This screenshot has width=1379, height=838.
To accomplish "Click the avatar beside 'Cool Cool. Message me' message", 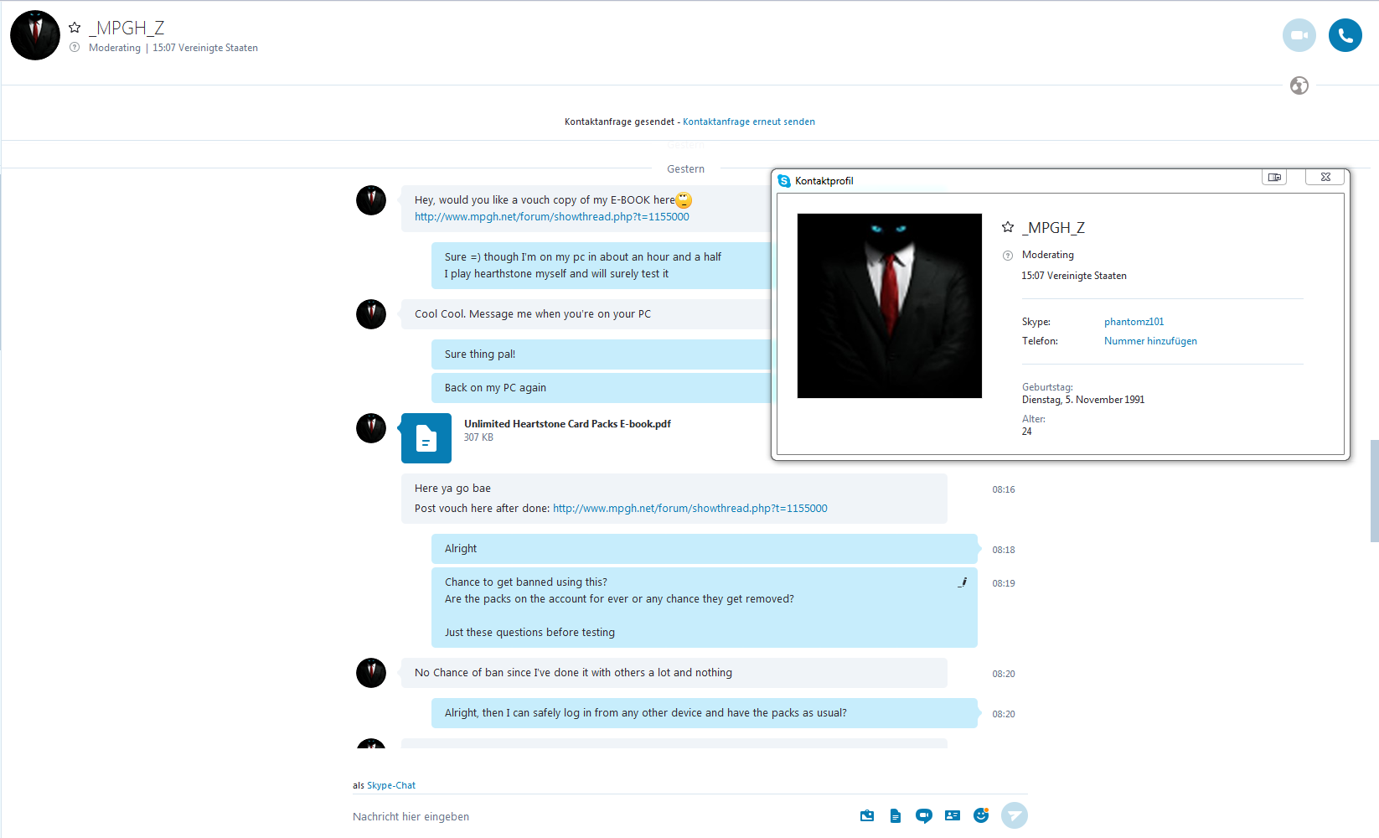I will 371,314.
